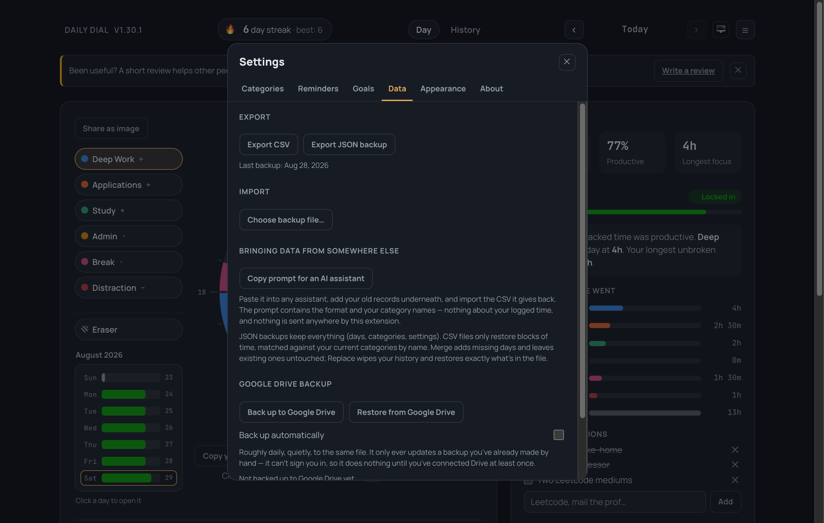Click Share as image
Screen dimensions: 824x523
point(111,128)
